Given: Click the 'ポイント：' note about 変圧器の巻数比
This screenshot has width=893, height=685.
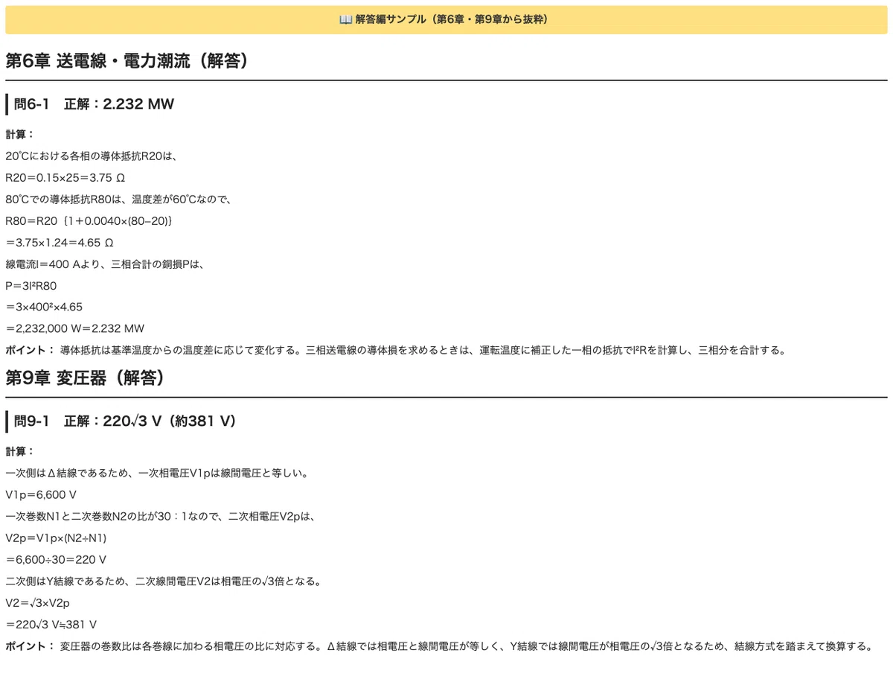Looking at the screenshot, I should (x=439, y=646).
